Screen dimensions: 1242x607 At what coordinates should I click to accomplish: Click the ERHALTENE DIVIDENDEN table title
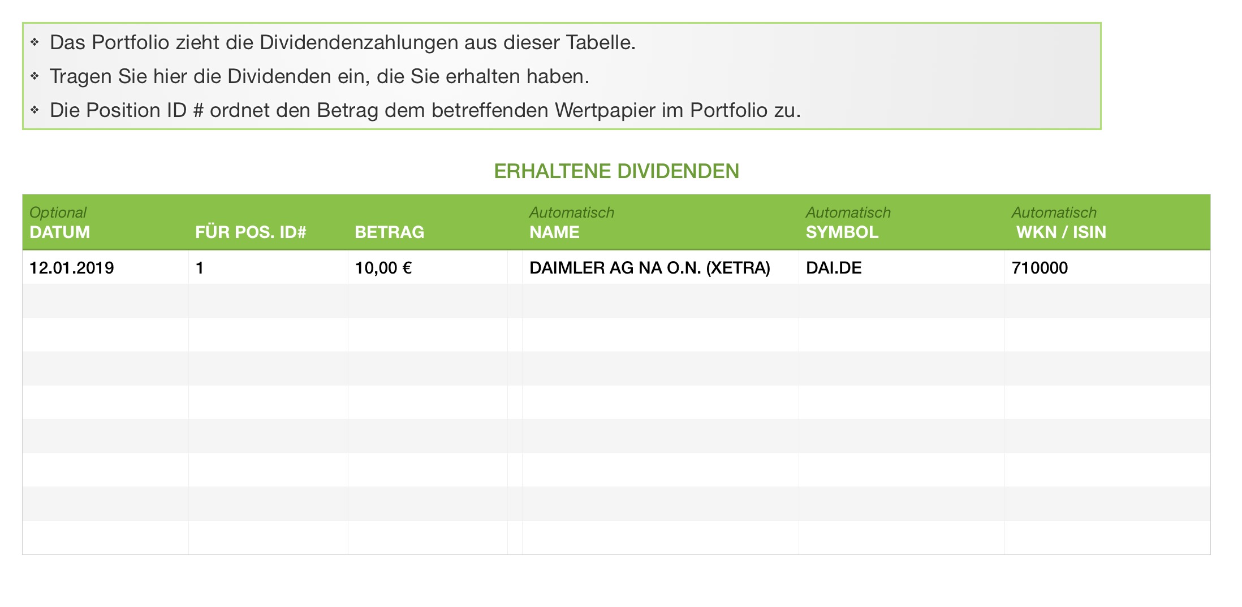click(616, 171)
